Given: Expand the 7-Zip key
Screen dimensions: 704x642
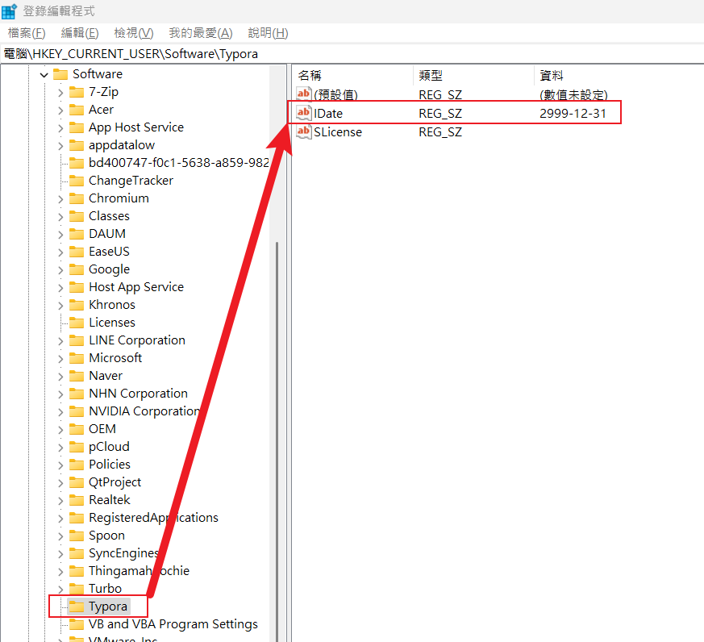Looking at the screenshot, I should tap(60, 93).
